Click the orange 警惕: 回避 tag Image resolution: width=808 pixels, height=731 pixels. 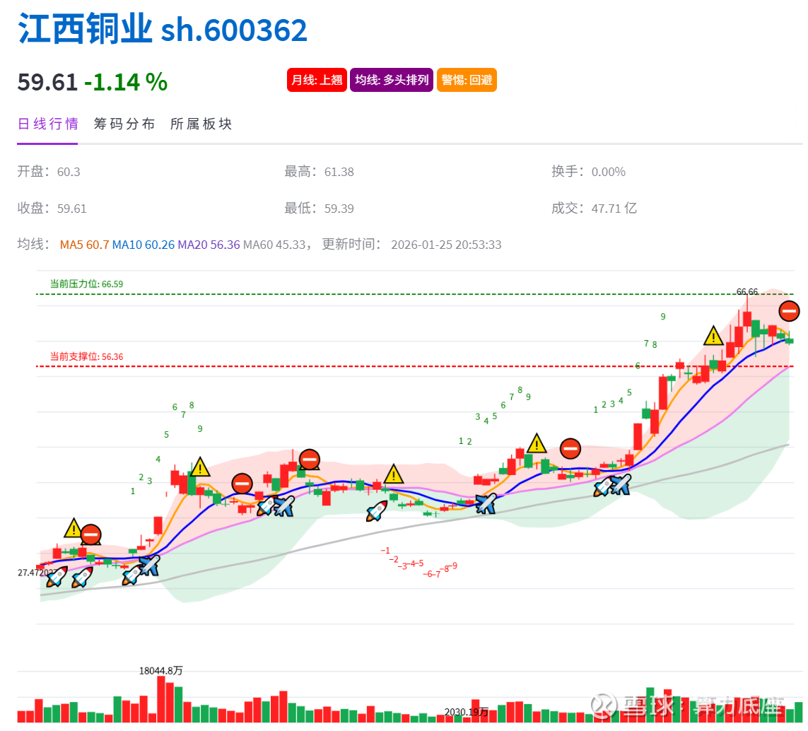point(467,80)
